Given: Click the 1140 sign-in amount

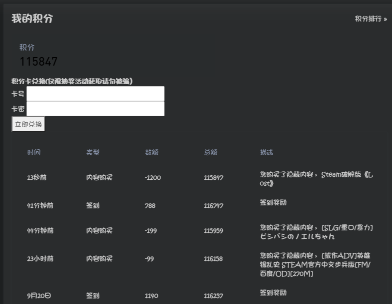Looking at the screenshot, I should [x=151, y=296].
